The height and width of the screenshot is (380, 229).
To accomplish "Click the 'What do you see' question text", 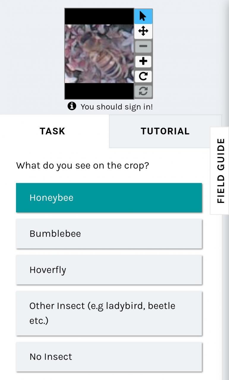I will [83, 165].
